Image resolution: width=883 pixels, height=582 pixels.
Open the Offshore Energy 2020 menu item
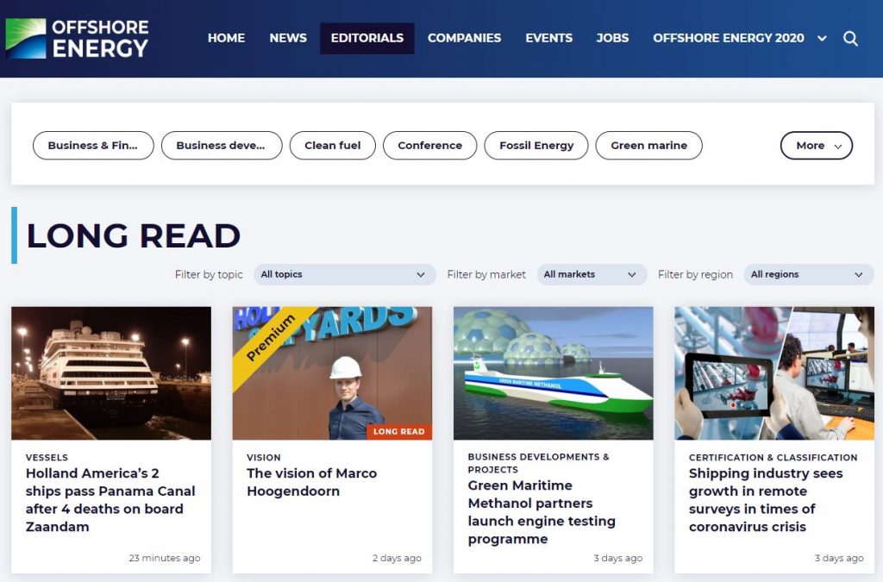pyautogui.click(x=729, y=38)
